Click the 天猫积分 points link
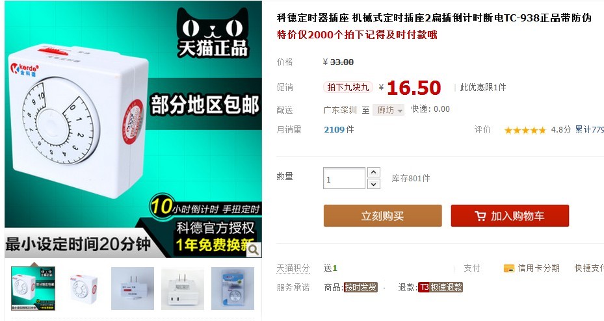Screen dimensions: 604x321 (293, 268)
